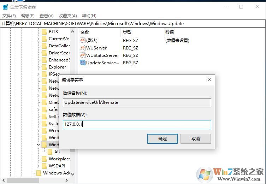Select the WUStatusServer value name

pyautogui.click(x=103, y=55)
